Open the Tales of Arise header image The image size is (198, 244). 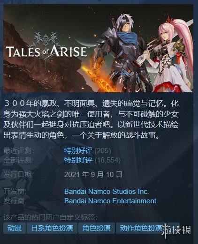[99, 48]
